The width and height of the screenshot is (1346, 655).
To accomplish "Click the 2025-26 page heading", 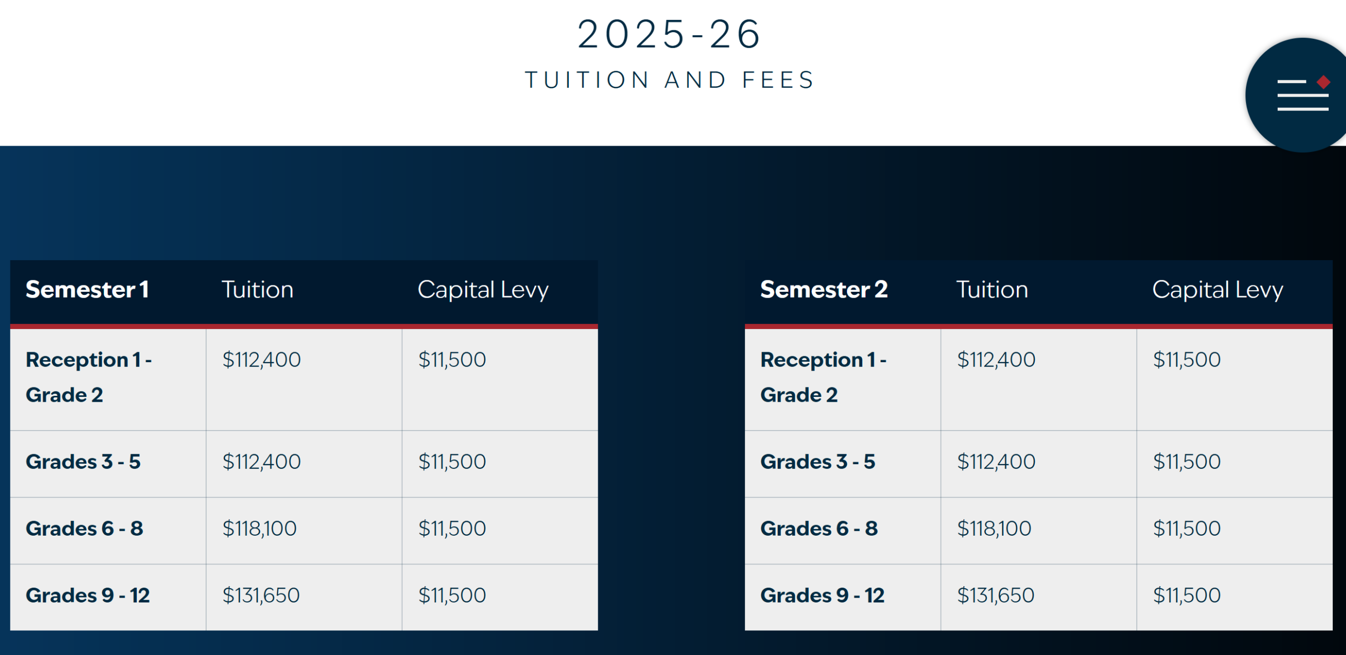I will click(x=670, y=35).
